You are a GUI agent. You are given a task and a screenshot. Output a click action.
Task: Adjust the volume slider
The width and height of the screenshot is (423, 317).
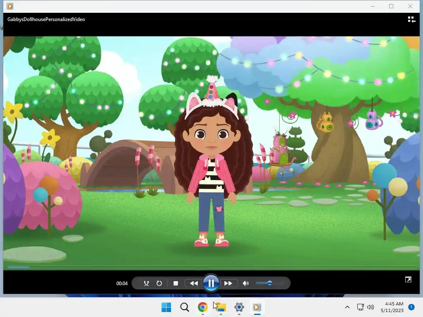pyautogui.click(x=269, y=283)
